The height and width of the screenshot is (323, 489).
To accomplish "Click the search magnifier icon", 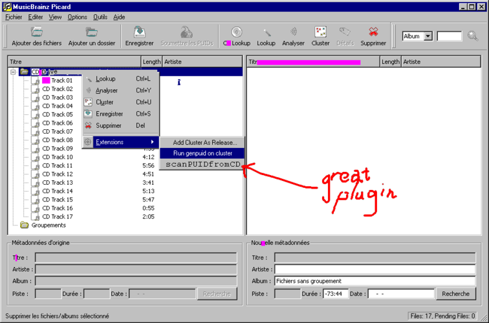I will pyautogui.click(x=473, y=36).
